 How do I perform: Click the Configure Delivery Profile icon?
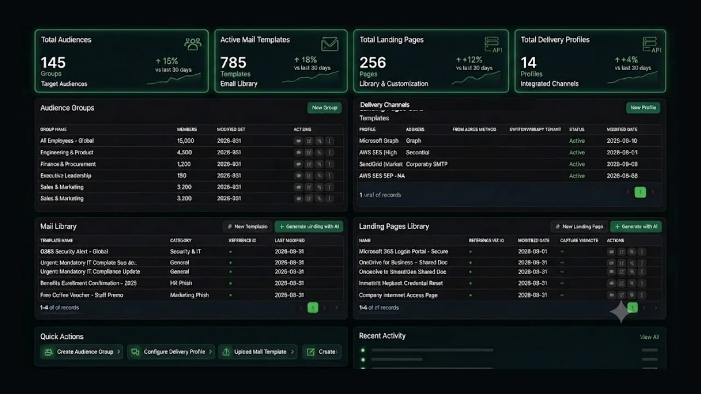pyautogui.click(x=135, y=352)
